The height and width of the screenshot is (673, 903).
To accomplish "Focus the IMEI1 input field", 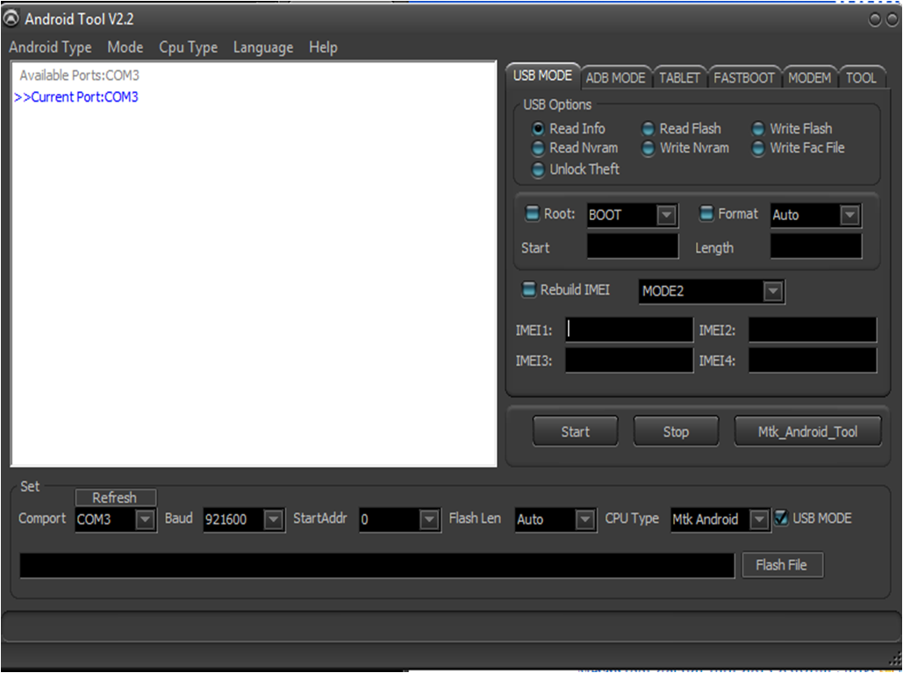I will click(x=629, y=330).
